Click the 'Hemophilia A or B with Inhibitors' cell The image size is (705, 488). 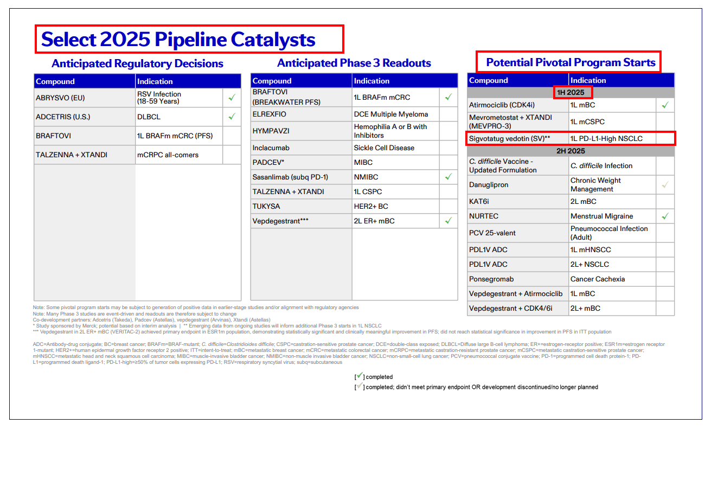click(396, 131)
